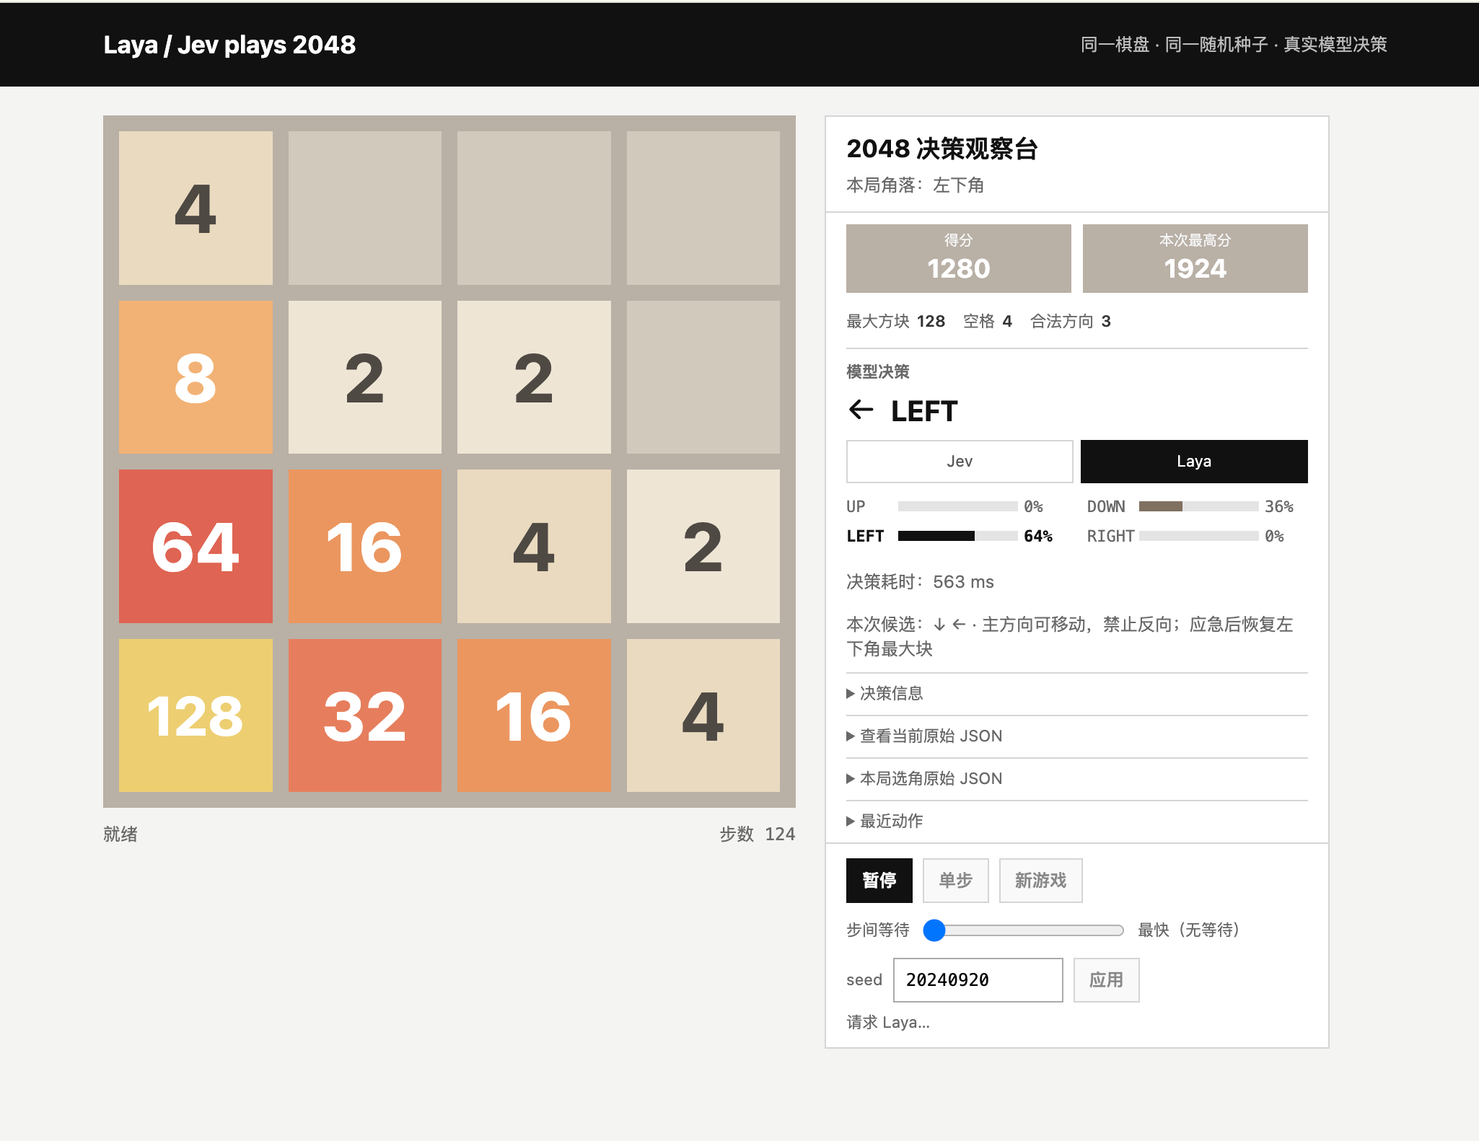Click the RIGHT 0% probability bar

coord(1198,536)
